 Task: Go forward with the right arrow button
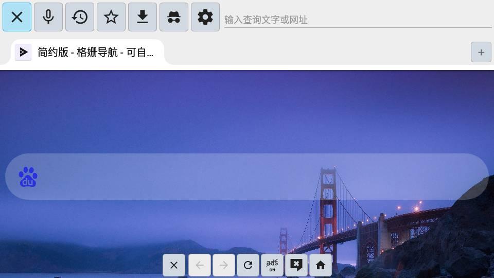tap(224, 265)
